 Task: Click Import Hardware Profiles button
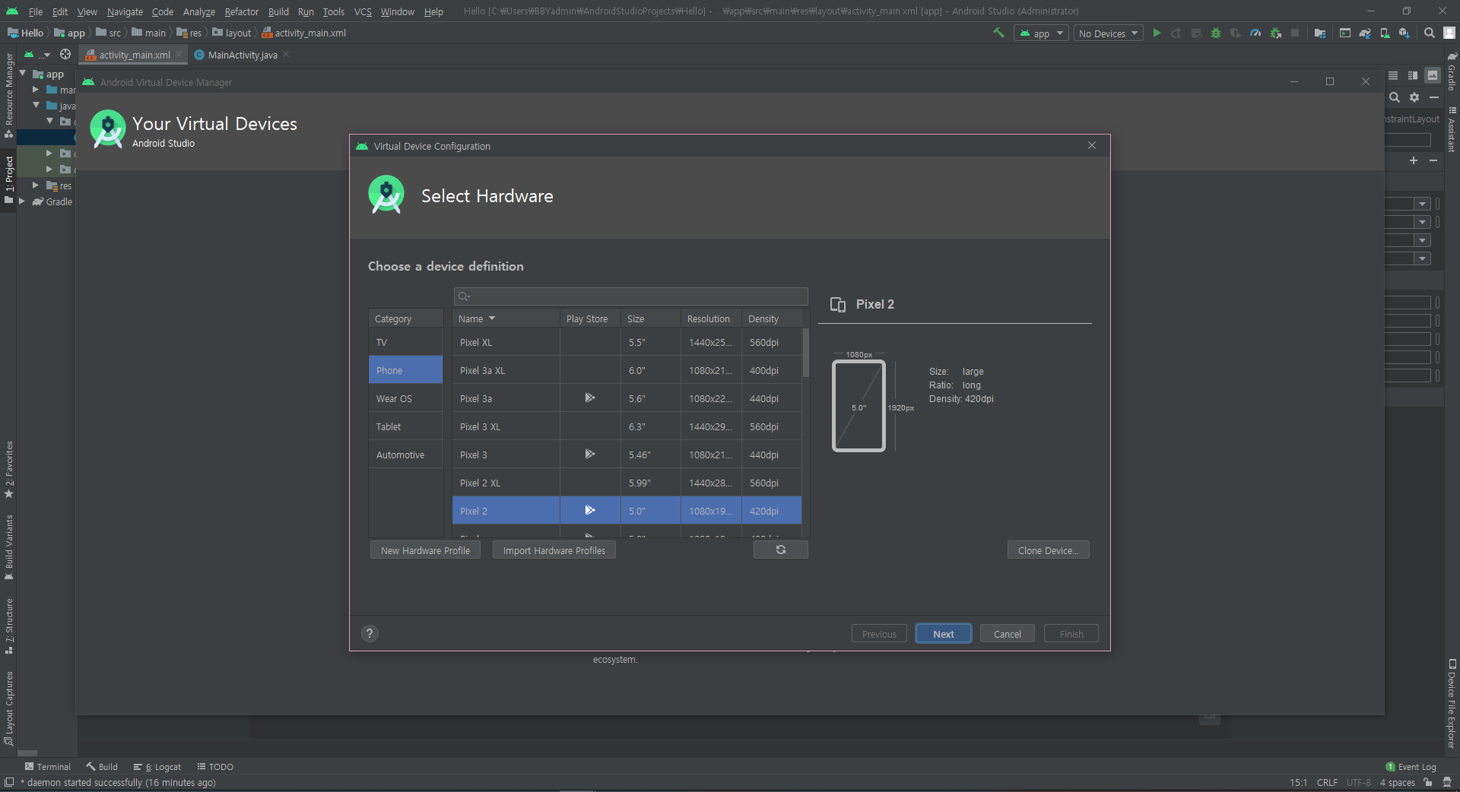pyautogui.click(x=554, y=550)
